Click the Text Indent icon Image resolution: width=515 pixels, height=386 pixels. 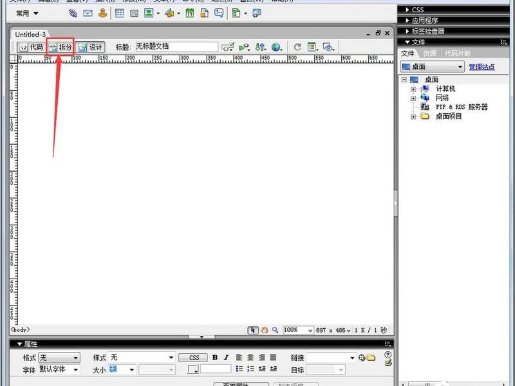tap(273, 369)
